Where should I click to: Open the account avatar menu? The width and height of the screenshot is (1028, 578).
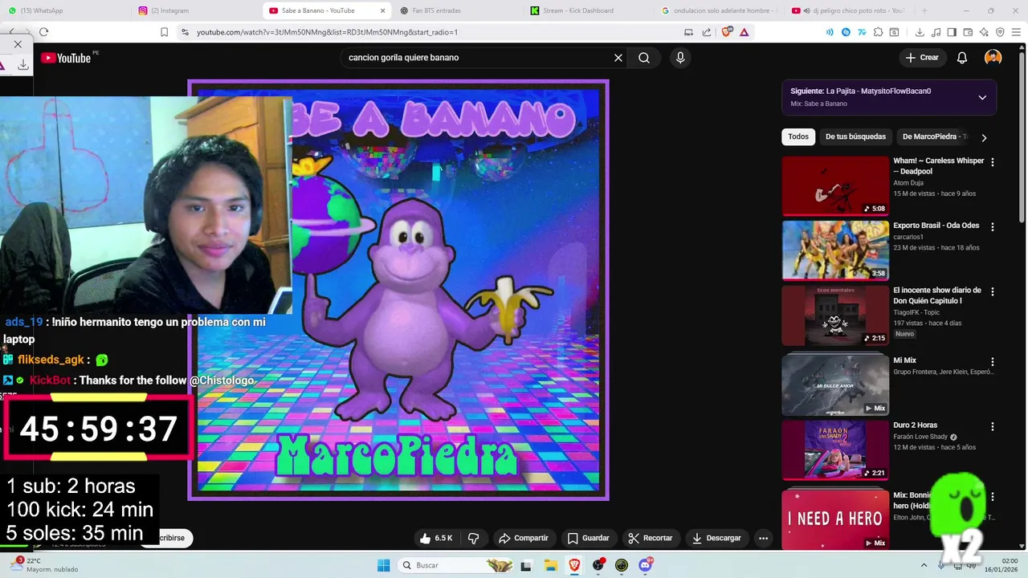point(993,58)
